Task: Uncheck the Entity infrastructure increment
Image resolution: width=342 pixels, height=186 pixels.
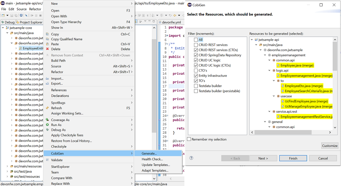Action: click(196, 76)
